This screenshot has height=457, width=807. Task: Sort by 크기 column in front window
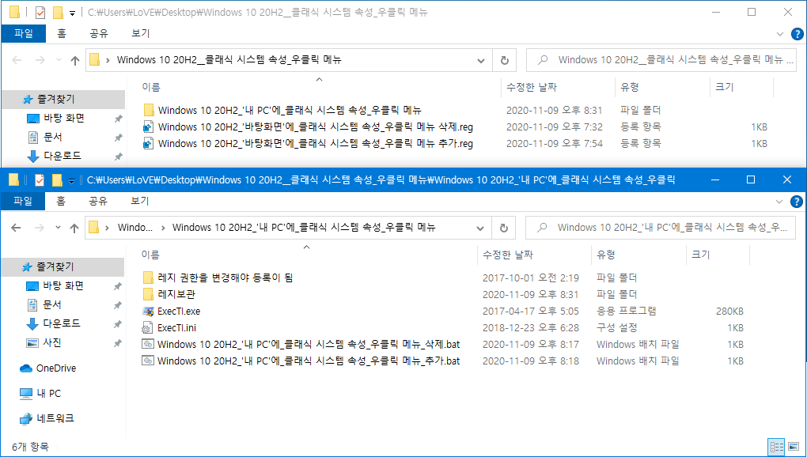[701, 255]
